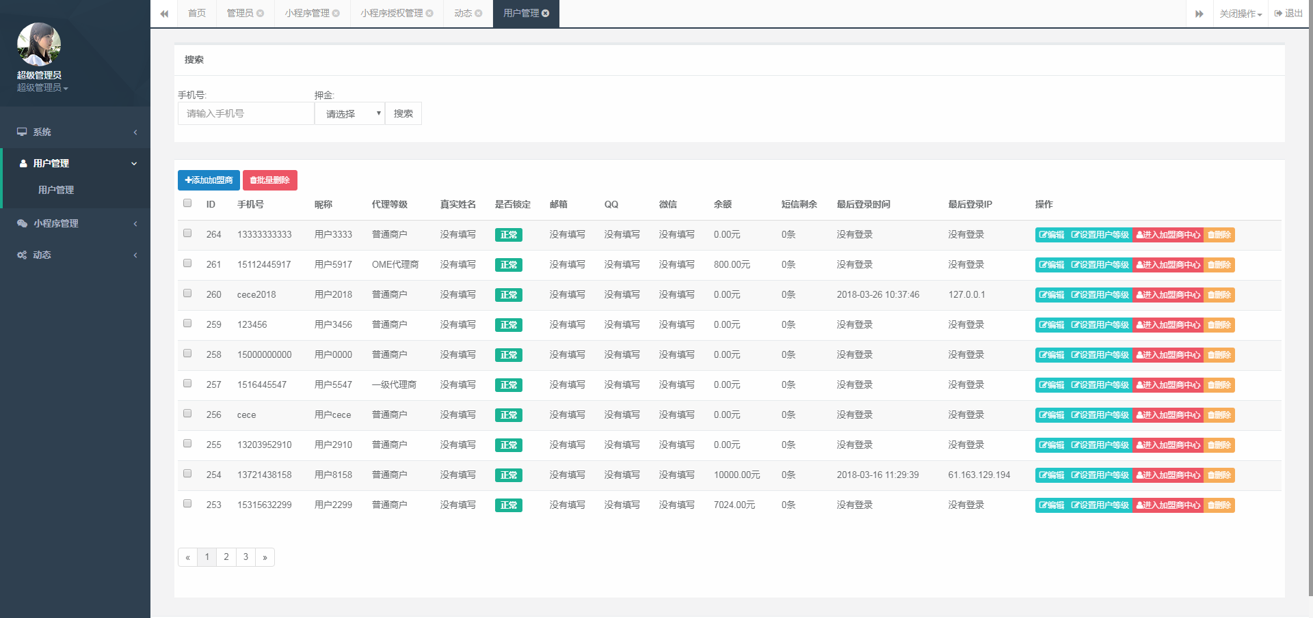Expand the 超级管理员 profile dropdown
1313x618 pixels.
coord(42,88)
